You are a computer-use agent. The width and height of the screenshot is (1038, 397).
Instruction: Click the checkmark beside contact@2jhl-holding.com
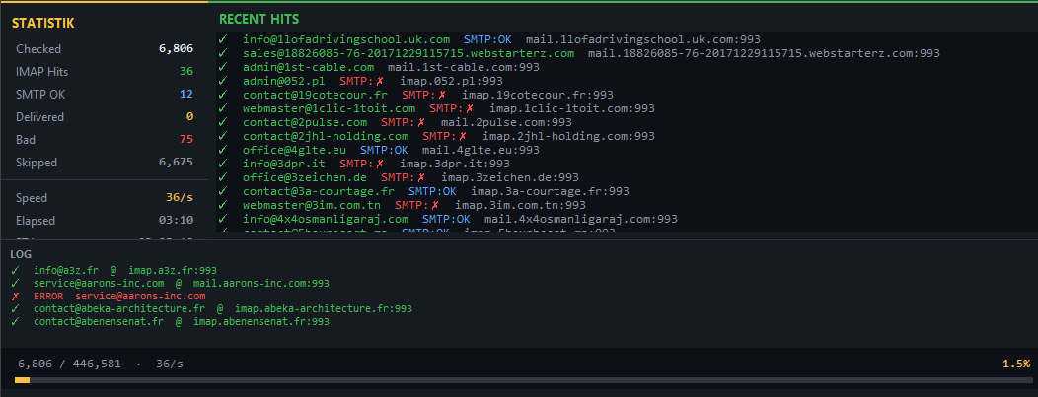point(223,136)
